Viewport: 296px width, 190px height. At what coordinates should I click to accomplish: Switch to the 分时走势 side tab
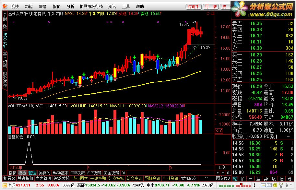5,21
